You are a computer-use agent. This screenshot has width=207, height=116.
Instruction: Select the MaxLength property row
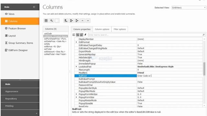pyautogui.click(x=138, y=70)
